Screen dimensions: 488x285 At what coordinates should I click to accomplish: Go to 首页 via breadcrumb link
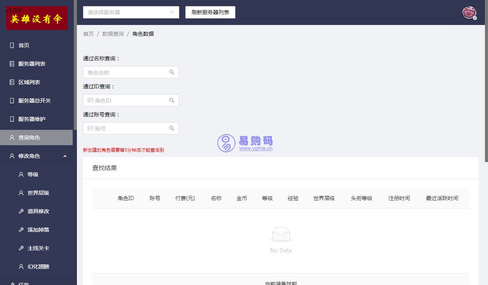click(88, 34)
